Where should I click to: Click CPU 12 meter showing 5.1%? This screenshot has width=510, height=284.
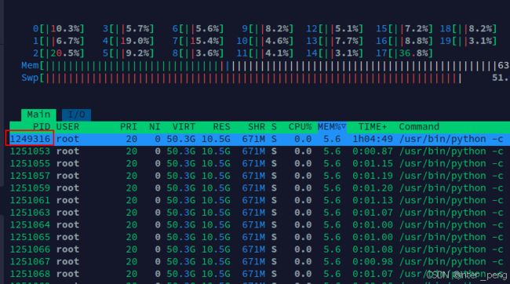[x=335, y=29]
